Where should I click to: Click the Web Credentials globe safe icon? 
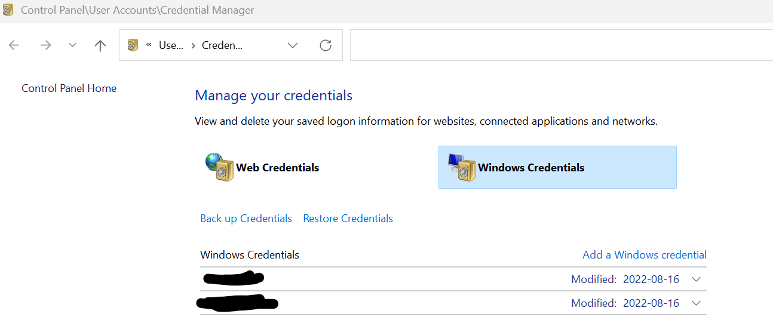pyautogui.click(x=219, y=167)
